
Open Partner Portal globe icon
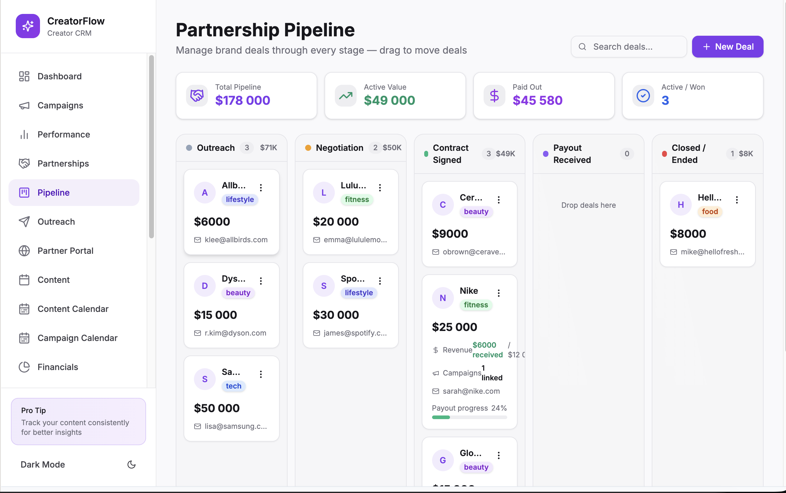tap(24, 251)
